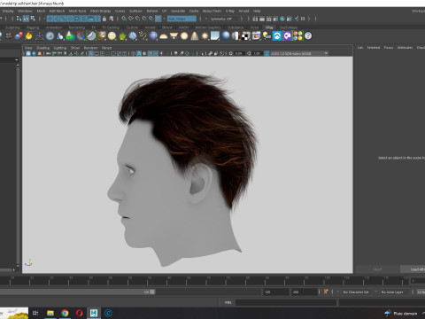Image resolution: width=425 pixels, height=319 pixels.
Task: Open the Mesh menu
Action: (x=41, y=11)
